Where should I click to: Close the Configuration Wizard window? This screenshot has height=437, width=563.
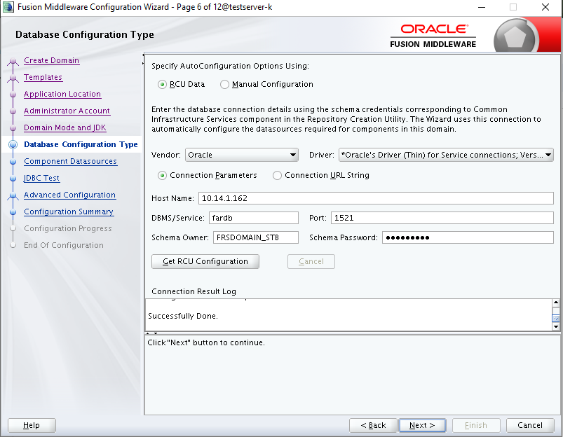click(x=545, y=7)
